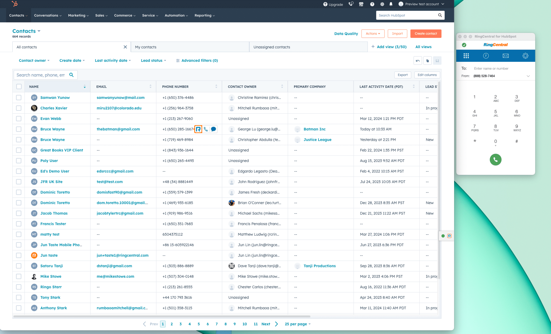
Task: Click the RingCentral apps grid icon
Action: (466, 55)
